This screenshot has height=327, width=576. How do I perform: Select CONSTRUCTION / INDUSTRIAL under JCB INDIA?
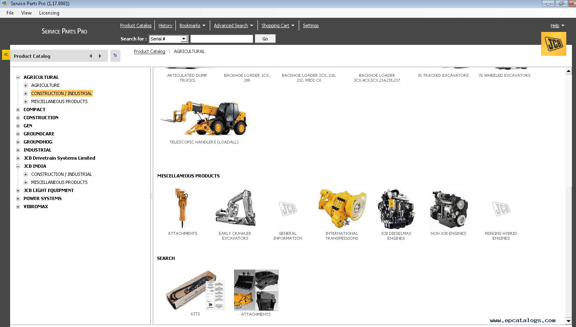point(61,174)
